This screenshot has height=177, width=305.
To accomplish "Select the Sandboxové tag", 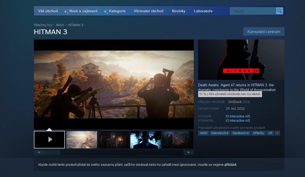I will (x=241, y=133).
